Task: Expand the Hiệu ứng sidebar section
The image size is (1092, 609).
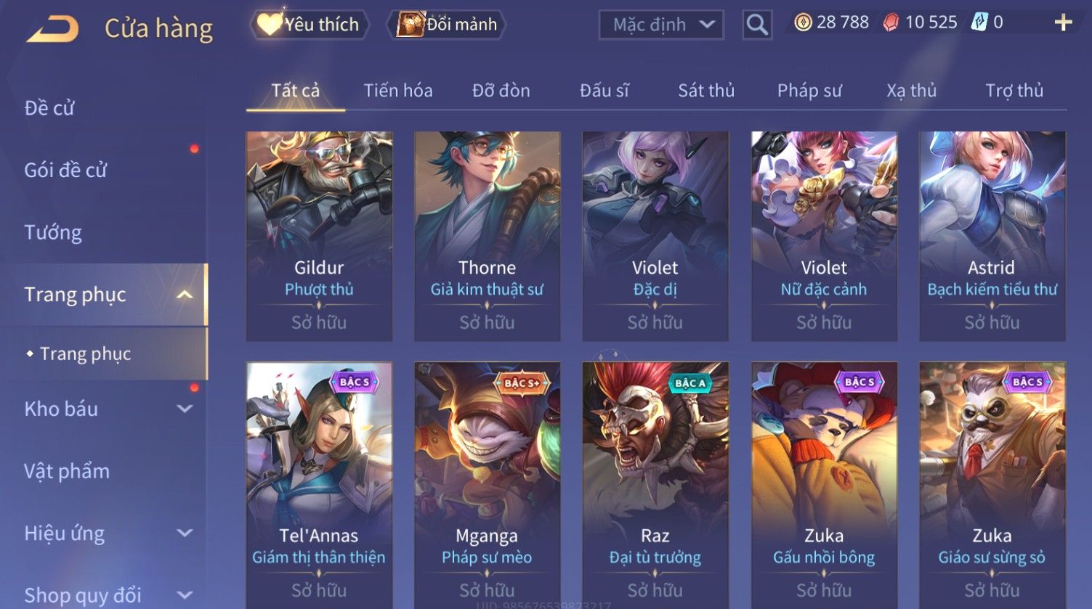Action: pyautogui.click(x=185, y=534)
